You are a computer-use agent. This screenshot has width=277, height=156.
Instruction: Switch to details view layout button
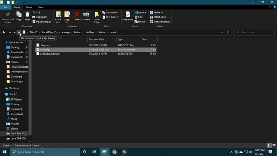click(269, 146)
